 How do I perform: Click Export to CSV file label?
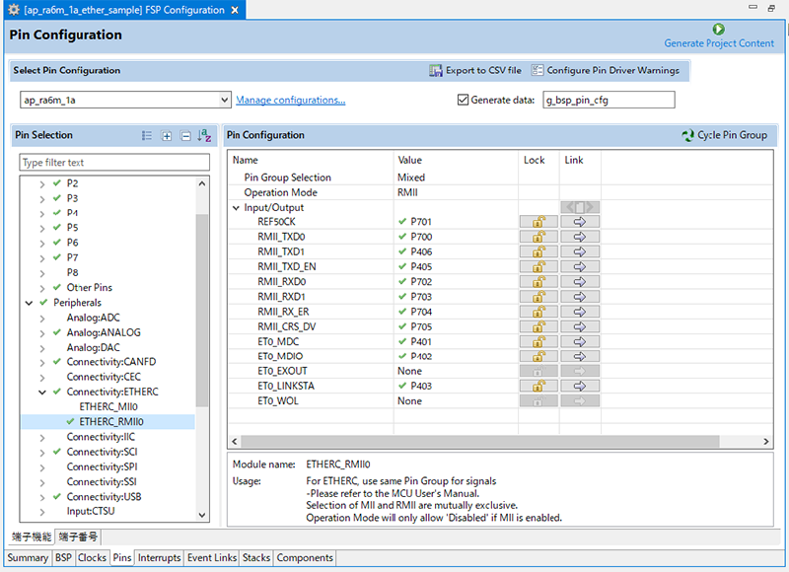[x=483, y=70]
